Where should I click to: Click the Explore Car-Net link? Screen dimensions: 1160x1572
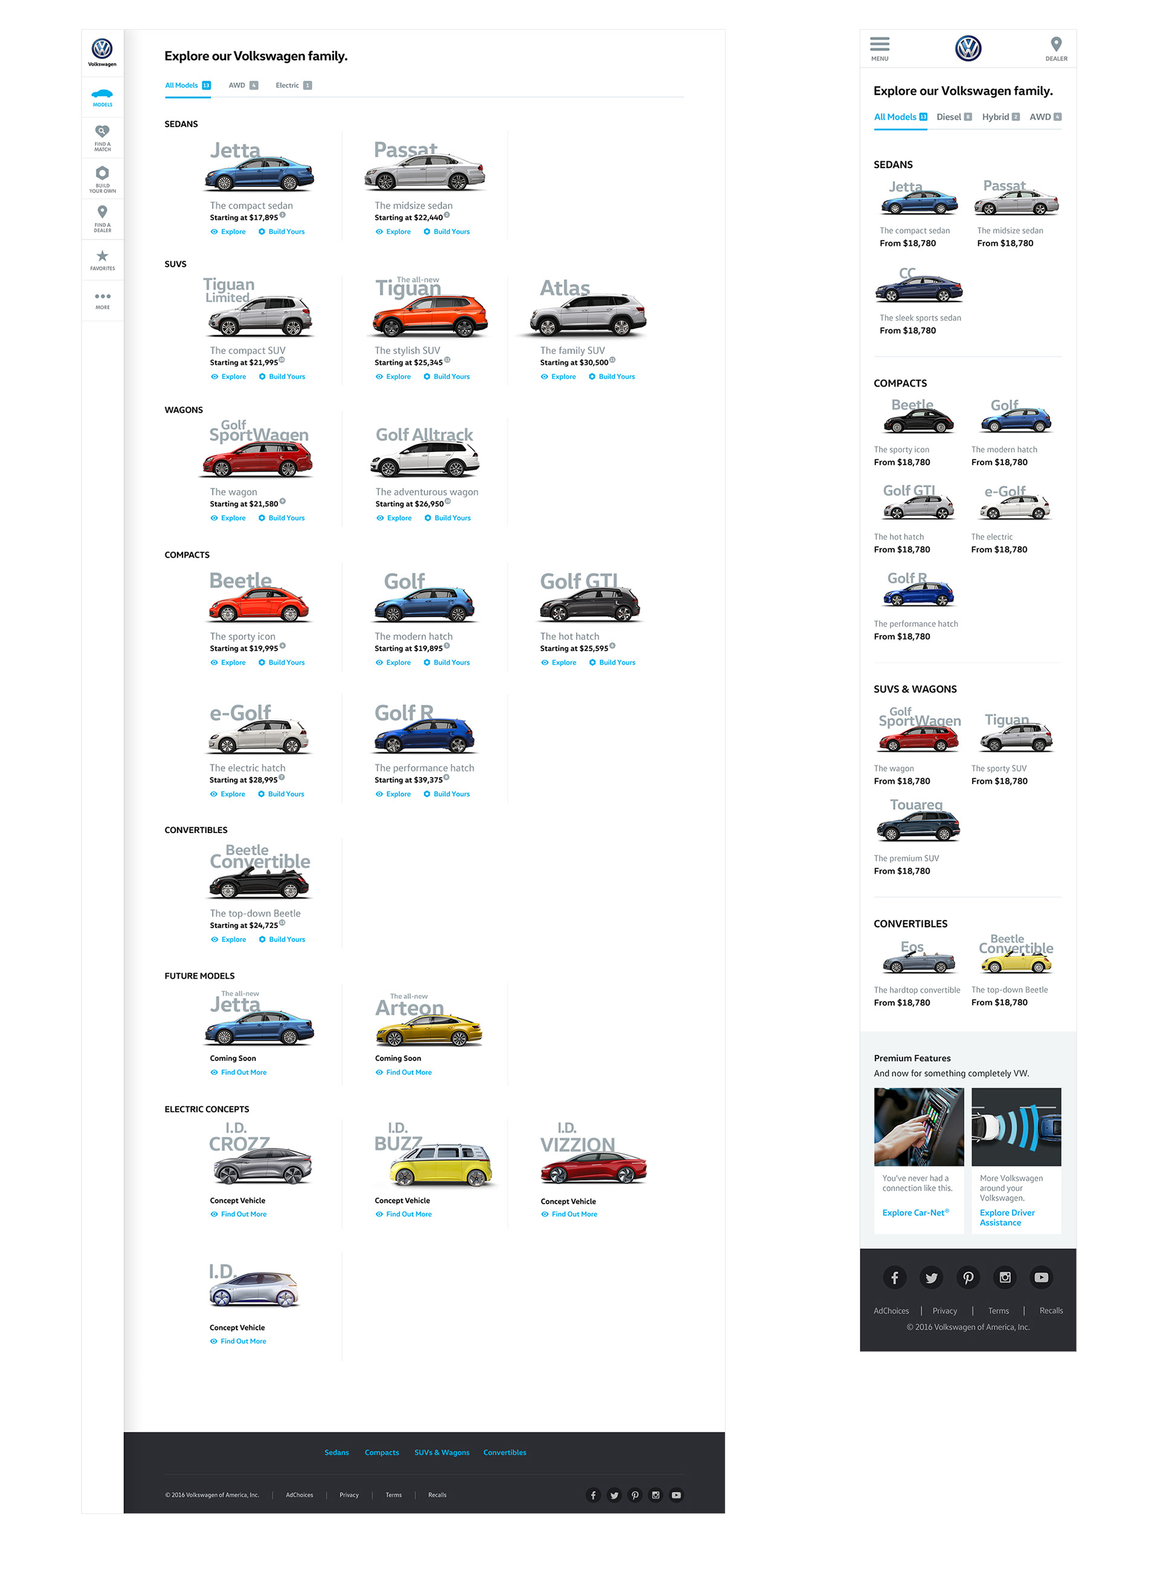click(916, 1213)
